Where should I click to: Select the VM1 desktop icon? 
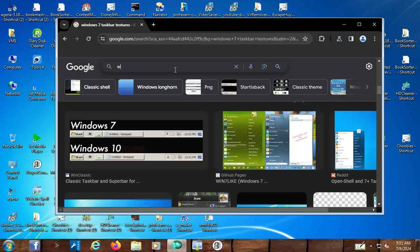pos(12,36)
